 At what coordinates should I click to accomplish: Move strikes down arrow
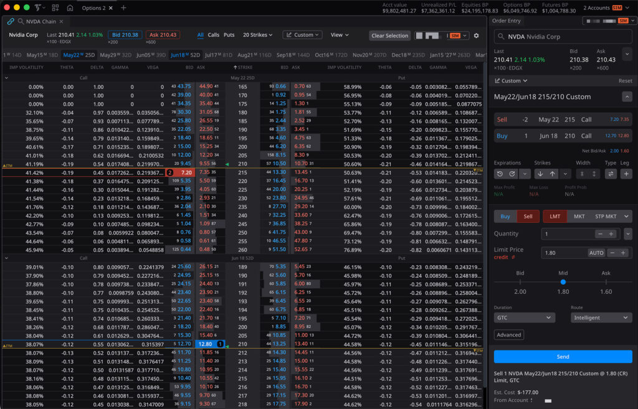click(540, 174)
